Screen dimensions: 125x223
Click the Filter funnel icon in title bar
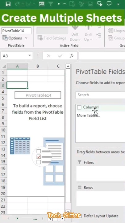[x=51, y=4]
